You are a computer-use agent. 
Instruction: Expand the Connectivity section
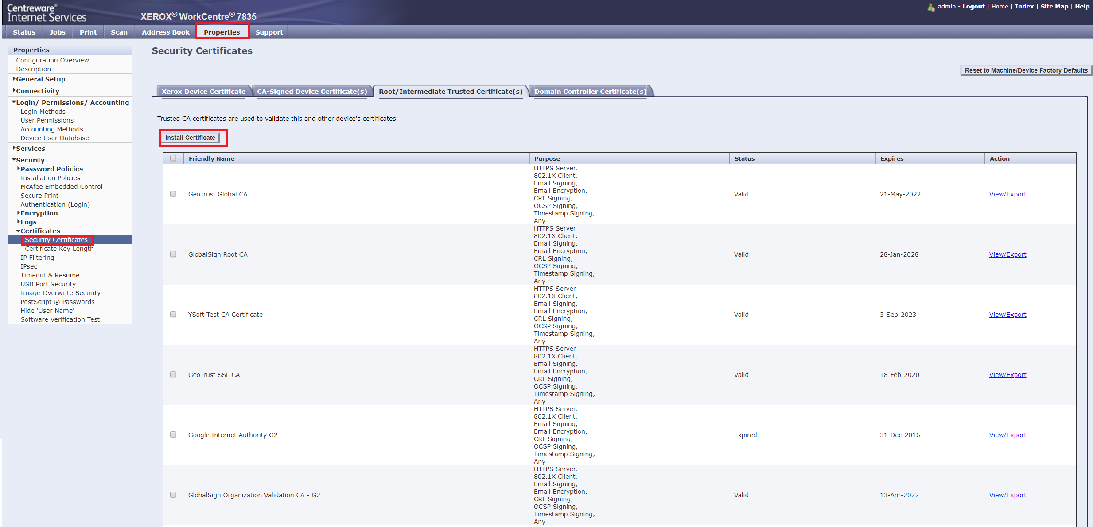pos(14,90)
